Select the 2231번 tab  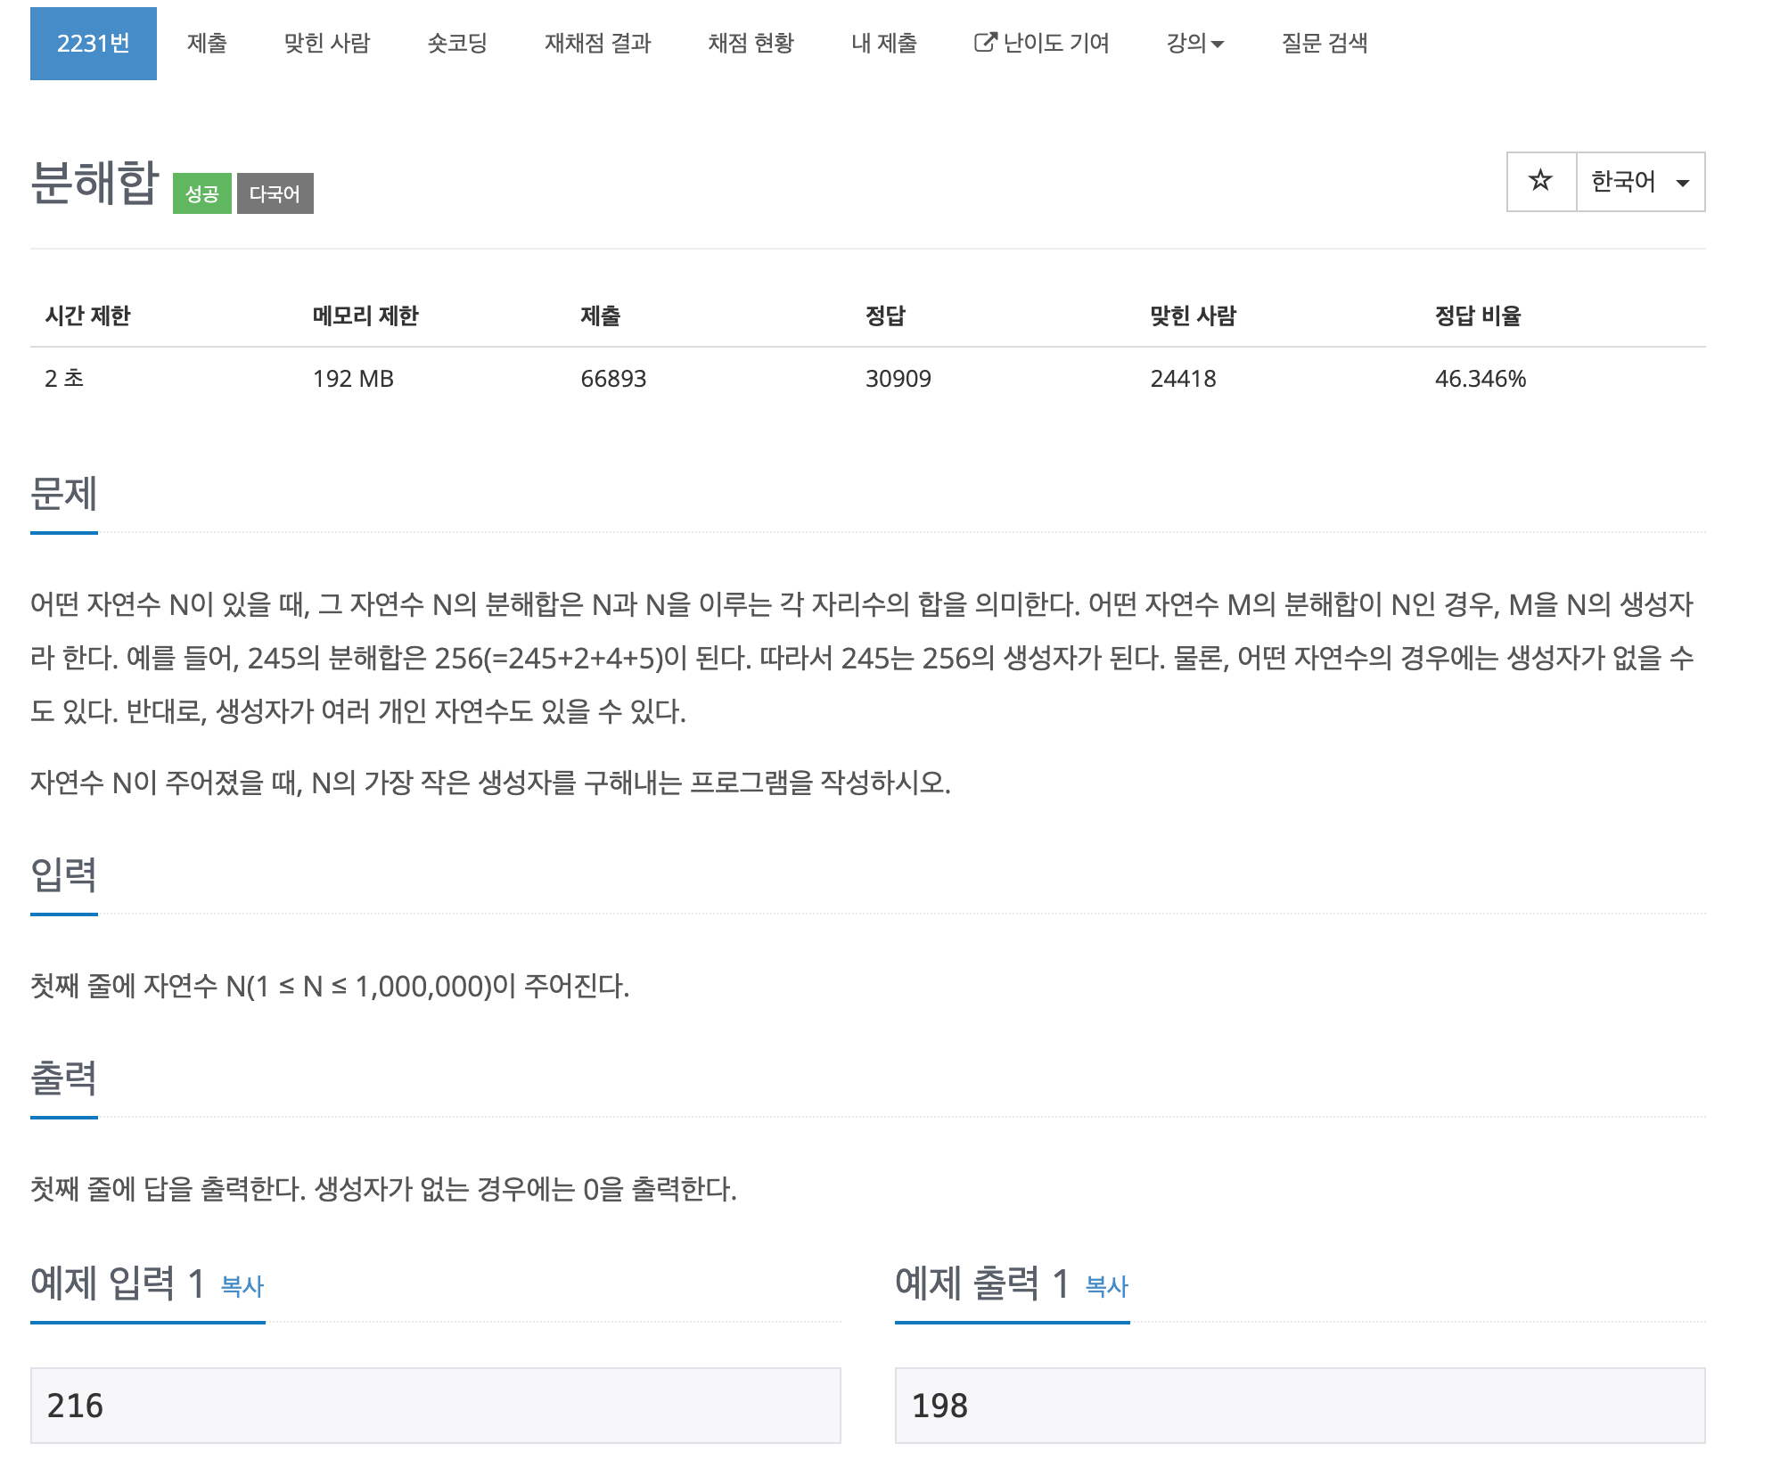click(94, 43)
